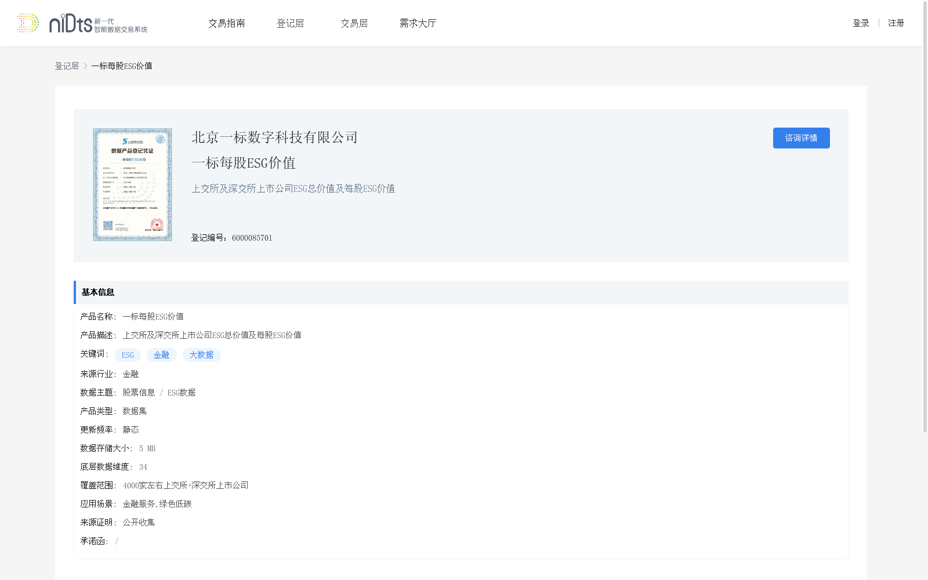Screen dimensions: 928x580
Task: Open the 交易层 navigation tab
Action: (354, 23)
